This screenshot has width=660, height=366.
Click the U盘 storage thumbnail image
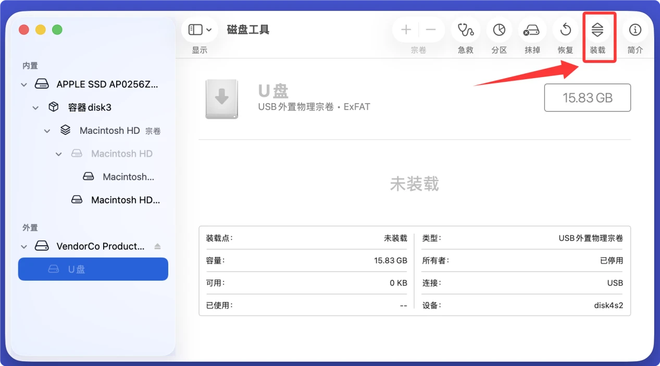221,98
